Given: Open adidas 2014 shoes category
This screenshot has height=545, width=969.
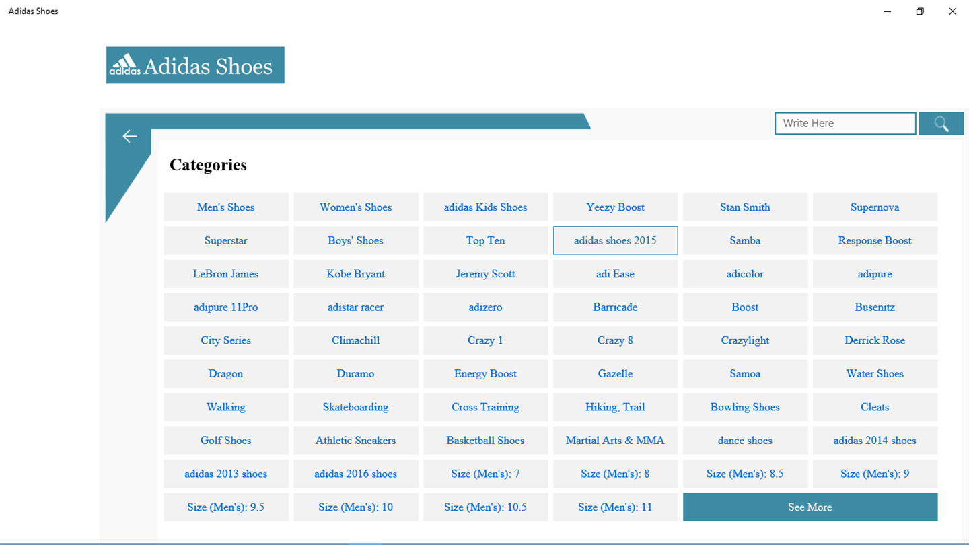Looking at the screenshot, I should point(875,440).
